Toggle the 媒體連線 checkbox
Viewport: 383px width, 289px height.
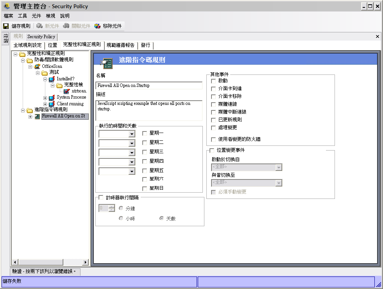click(x=213, y=104)
